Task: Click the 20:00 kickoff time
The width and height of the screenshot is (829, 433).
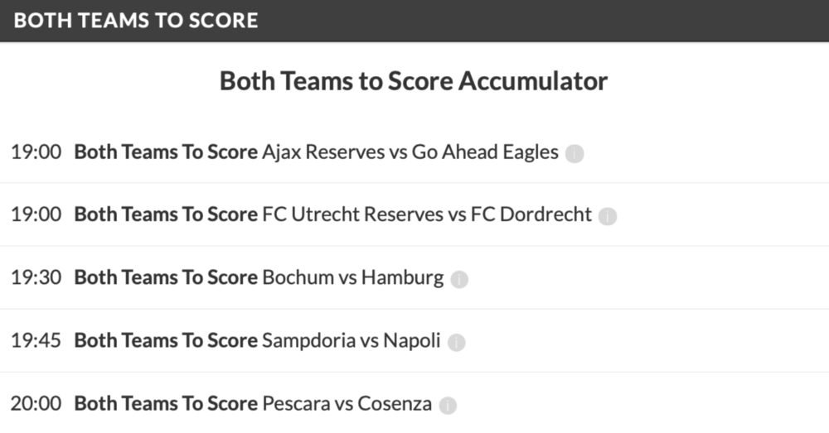Action: (36, 403)
